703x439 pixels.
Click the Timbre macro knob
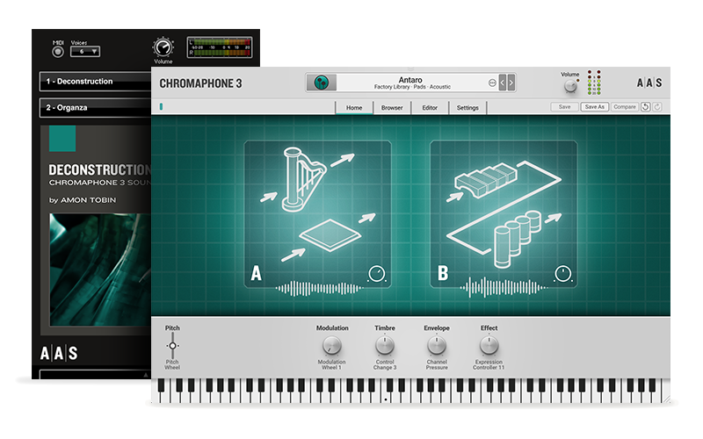384,346
